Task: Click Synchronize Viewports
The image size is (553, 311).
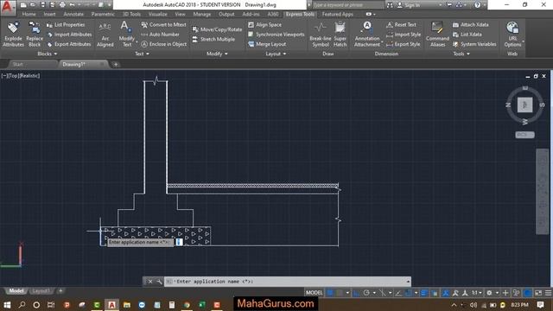Action: pyautogui.click(x=276, y=35)
